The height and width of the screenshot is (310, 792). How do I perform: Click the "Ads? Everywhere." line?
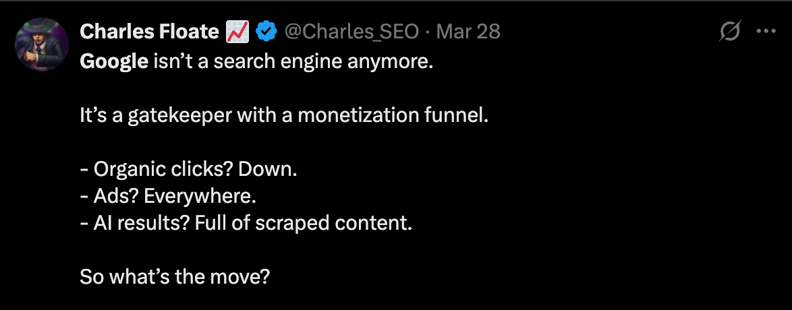coord(169,196)
